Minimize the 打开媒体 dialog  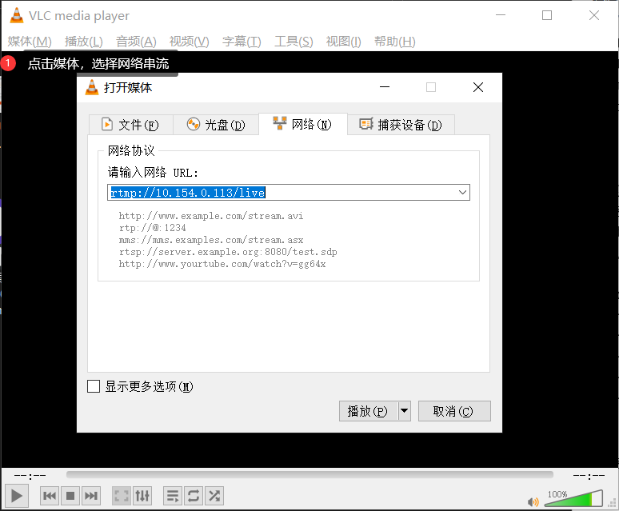coord(385,87)
